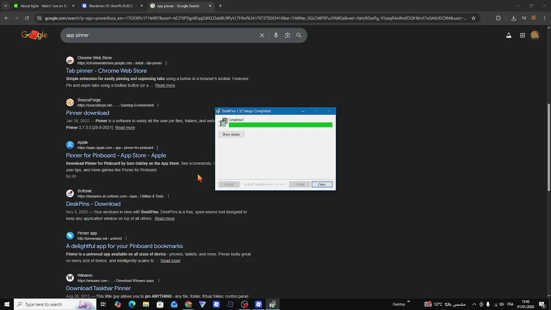551x310 pixels.
Task: Click the DeskPins installer title bar icon
Action: pos(219,111)
